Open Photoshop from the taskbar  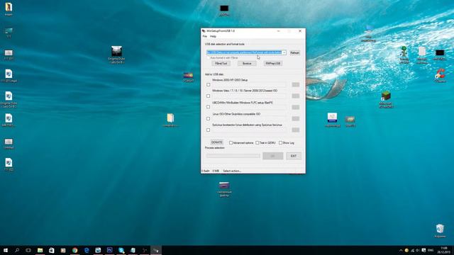[x=109, y=250]
